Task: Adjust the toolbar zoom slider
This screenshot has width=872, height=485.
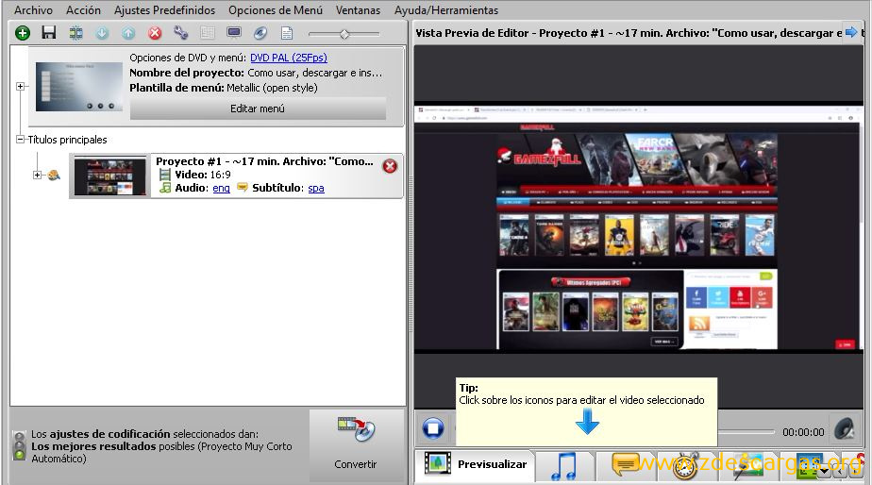Action: [x=344, y=34]
